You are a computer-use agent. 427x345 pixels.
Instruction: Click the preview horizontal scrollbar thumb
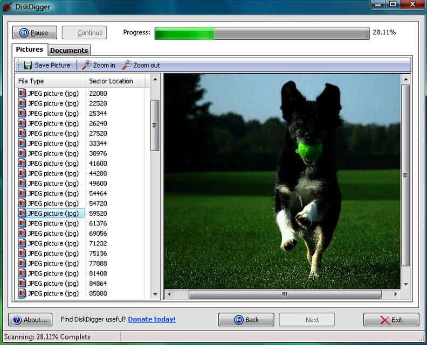[x=285, y=294]
